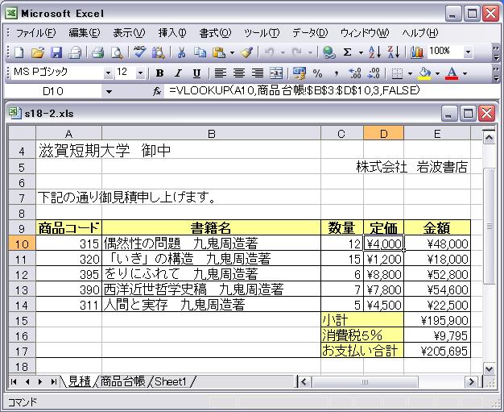Open the Chart Wizard icon
Viewport: 504px width, 412px height.
416,52
